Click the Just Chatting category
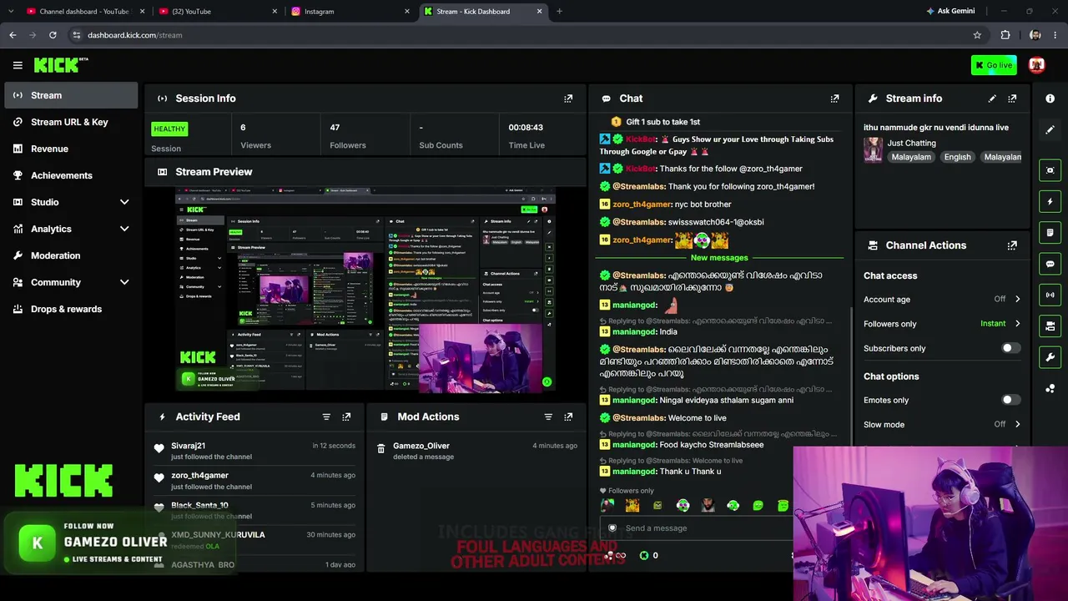The height and width of the screenshot is (601, 1068). [911, 143]
